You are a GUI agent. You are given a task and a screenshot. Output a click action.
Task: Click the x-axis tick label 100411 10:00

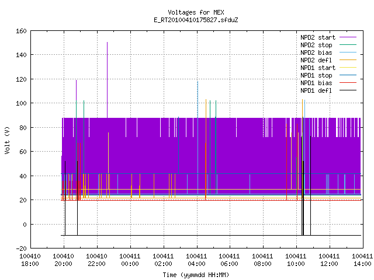coord(296,260)
